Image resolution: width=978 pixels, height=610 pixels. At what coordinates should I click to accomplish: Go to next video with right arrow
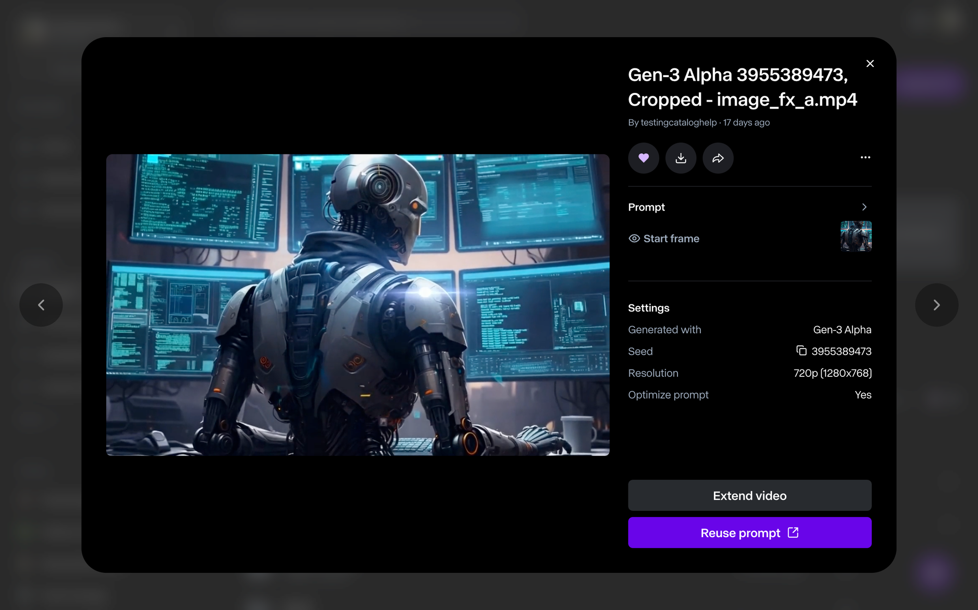pos(936,305)
